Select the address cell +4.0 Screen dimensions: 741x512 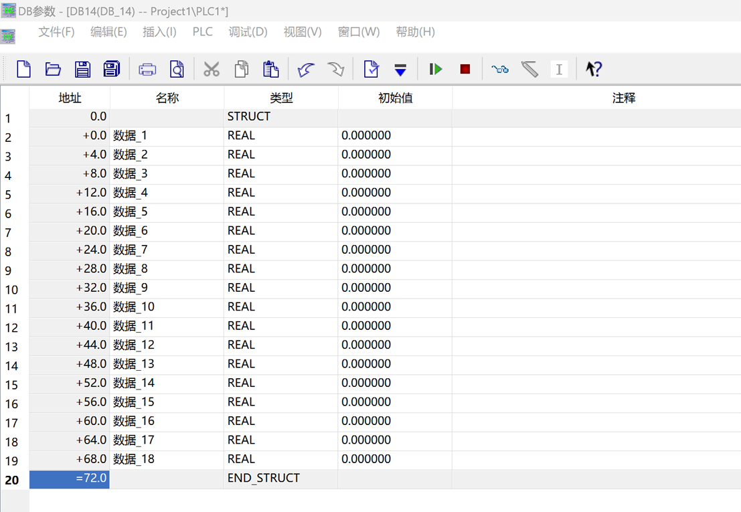click(70, 155)
